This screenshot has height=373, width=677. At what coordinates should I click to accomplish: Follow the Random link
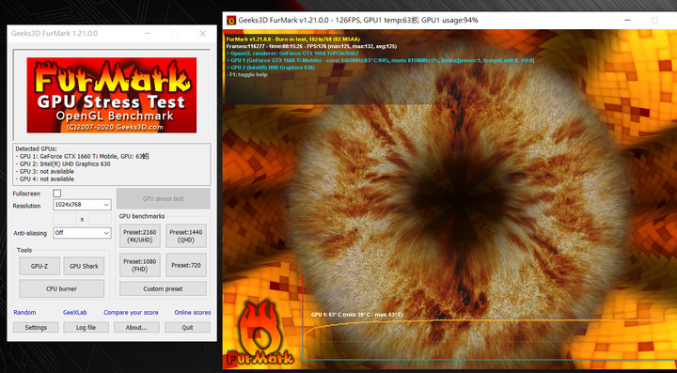[x=24, y=312]
